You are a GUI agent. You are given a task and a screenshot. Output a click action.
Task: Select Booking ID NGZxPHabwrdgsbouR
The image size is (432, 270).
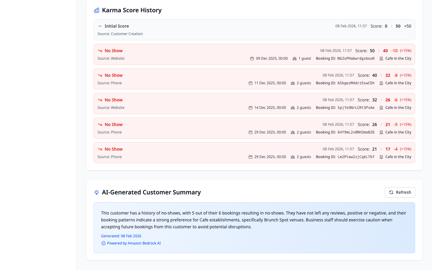click(x=355, y=58)
